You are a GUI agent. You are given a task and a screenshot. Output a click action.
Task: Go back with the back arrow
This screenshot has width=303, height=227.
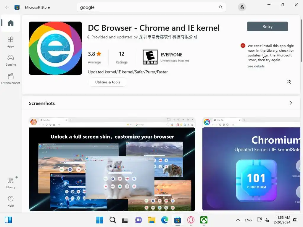[7, 7]
